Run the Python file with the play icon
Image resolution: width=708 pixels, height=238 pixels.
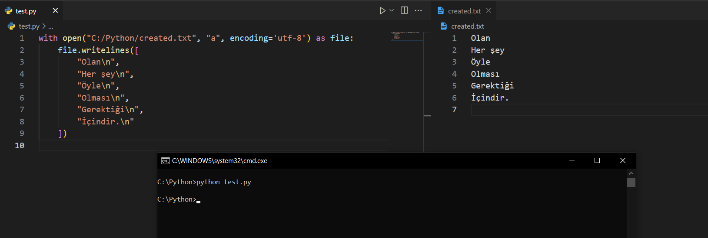[x=382, y=10]
